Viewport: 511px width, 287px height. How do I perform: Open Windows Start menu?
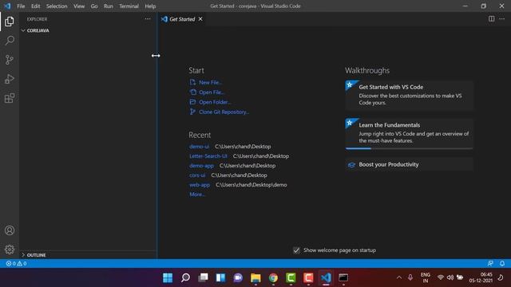pyautogui.click(x=168, y=277)
